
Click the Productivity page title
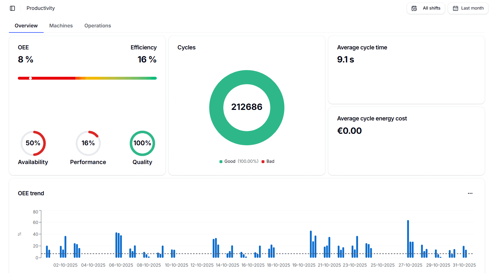(x=40, y=8)
